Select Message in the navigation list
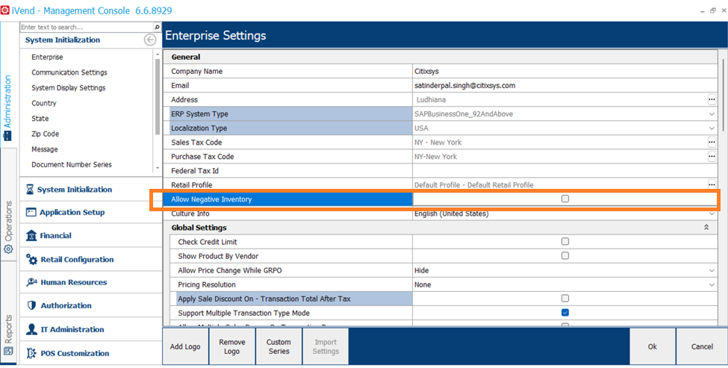The image size is (728, 368). [45, 149]
